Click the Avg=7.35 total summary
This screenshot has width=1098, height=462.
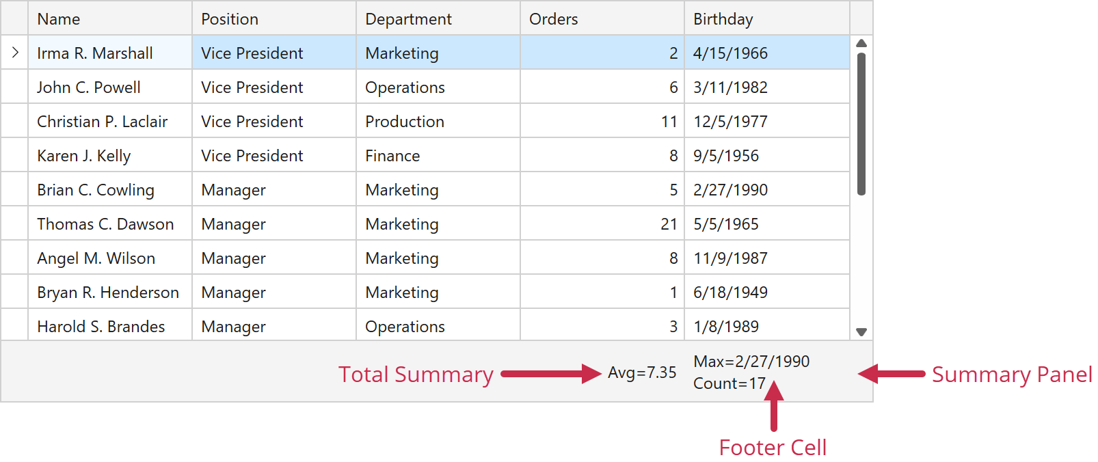[642, 372]
